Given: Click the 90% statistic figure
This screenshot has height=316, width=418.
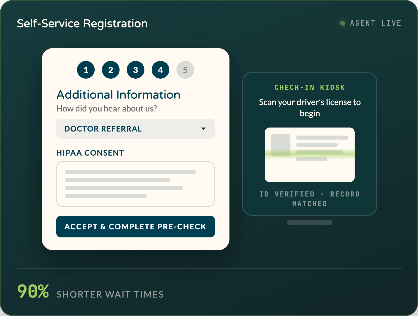Looking at the screenshot, I should click(33, 291).
